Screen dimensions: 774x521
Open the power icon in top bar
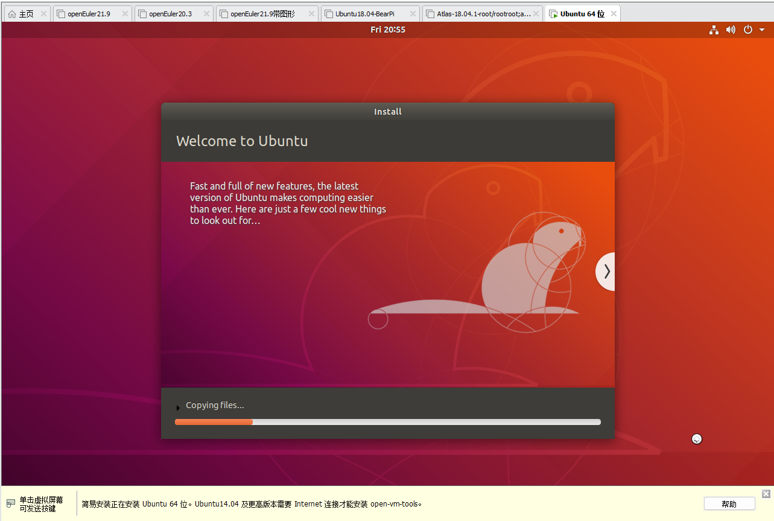[748, 30]
